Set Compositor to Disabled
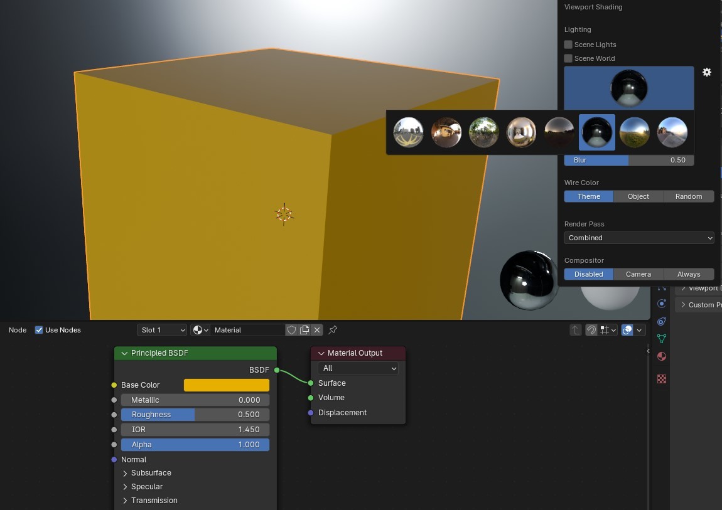722x510 pixels. coord(588,274)
